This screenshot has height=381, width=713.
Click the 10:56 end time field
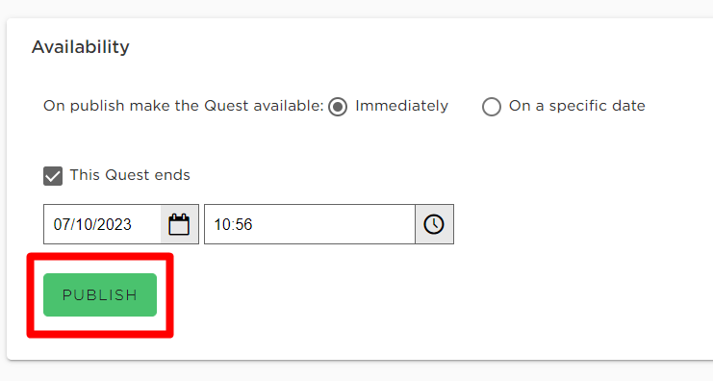(310, 224)
